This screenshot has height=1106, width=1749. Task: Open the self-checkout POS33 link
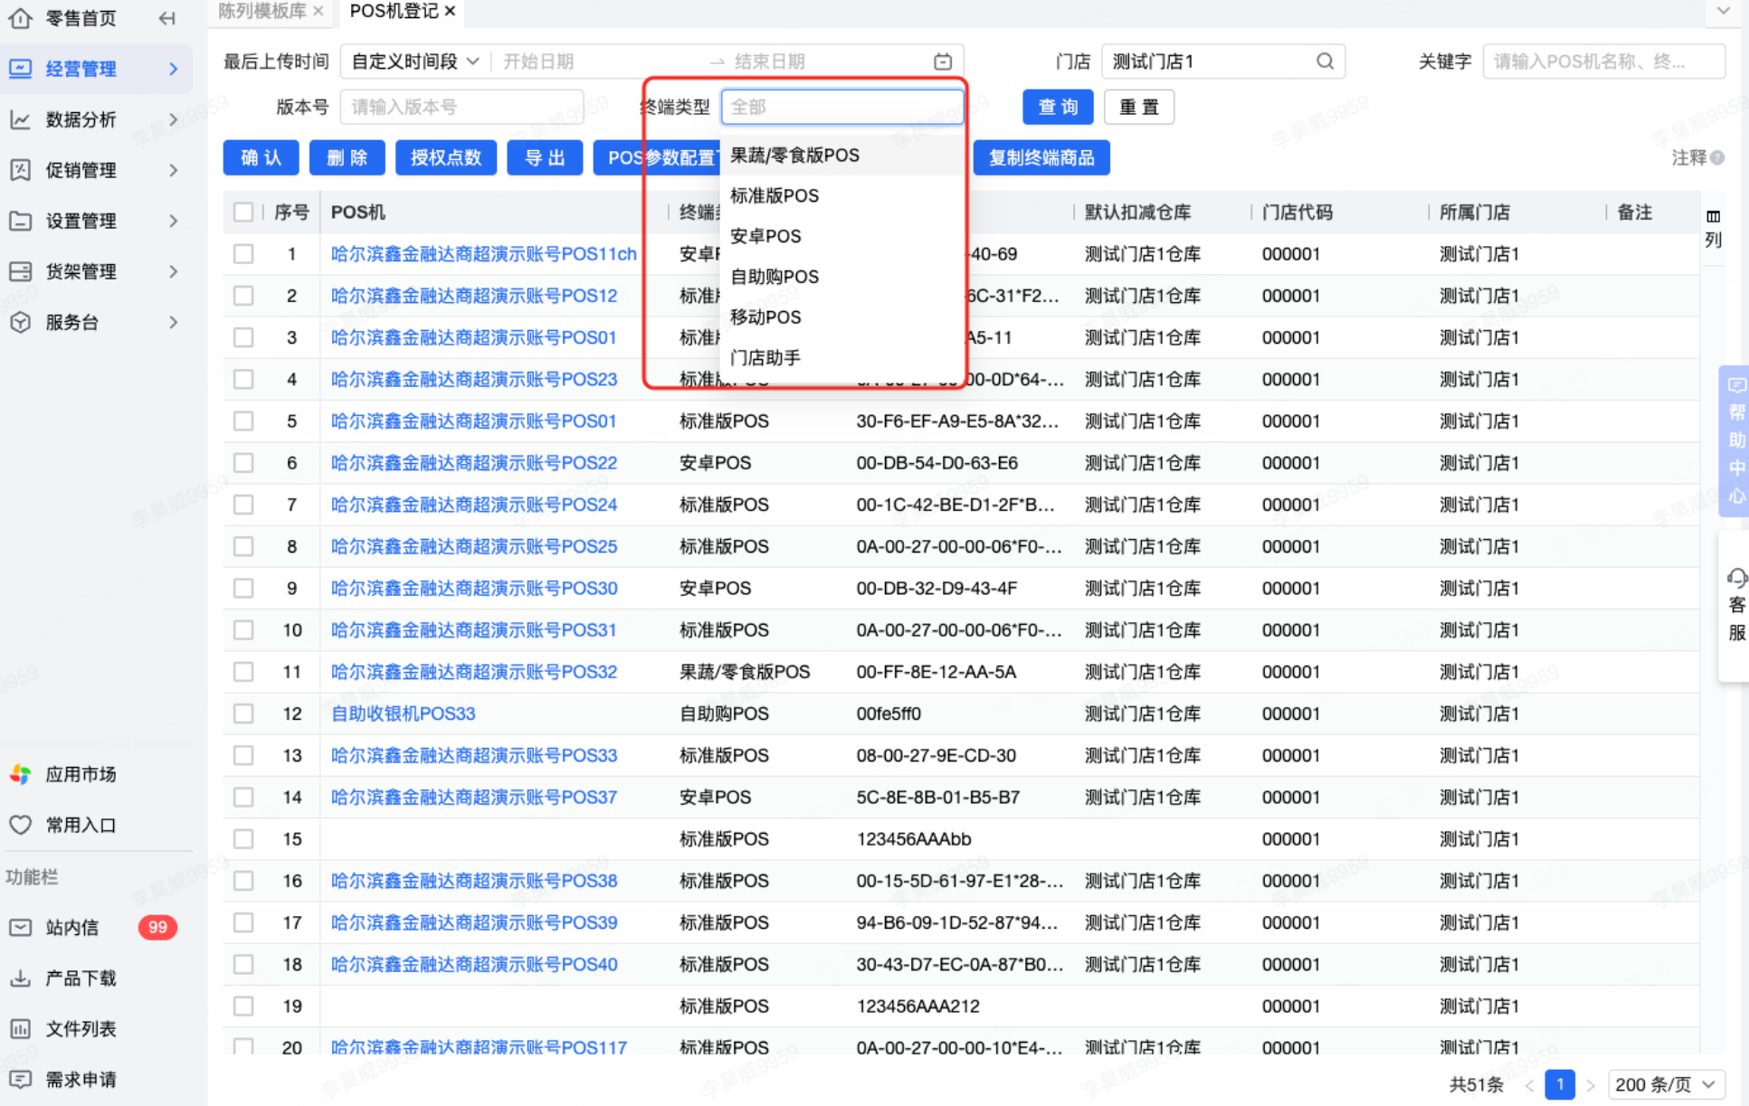coord(403,714)
